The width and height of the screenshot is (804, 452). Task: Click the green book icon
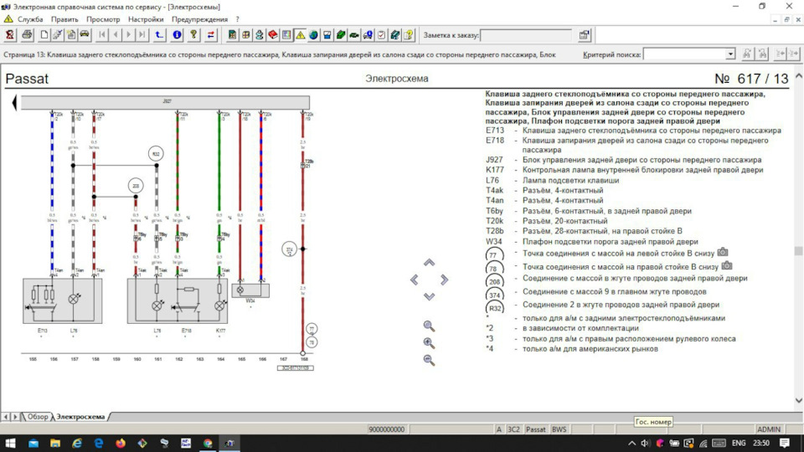[341, 35]
